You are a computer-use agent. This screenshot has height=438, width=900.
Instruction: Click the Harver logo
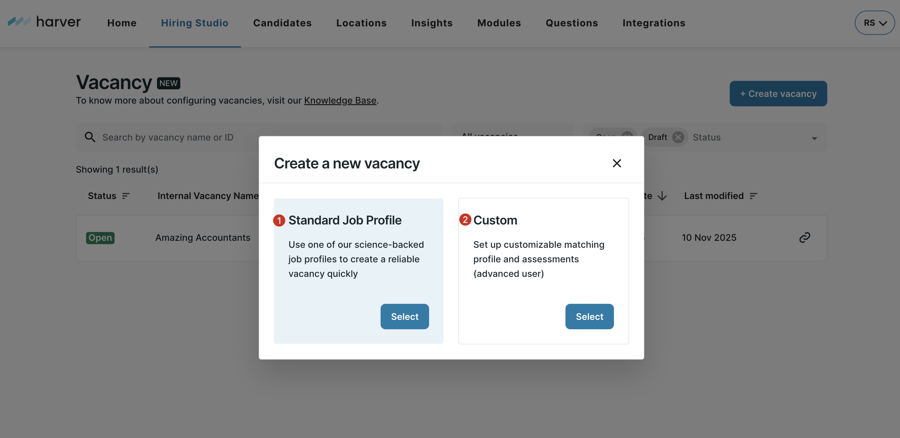(x=44, y=22)
